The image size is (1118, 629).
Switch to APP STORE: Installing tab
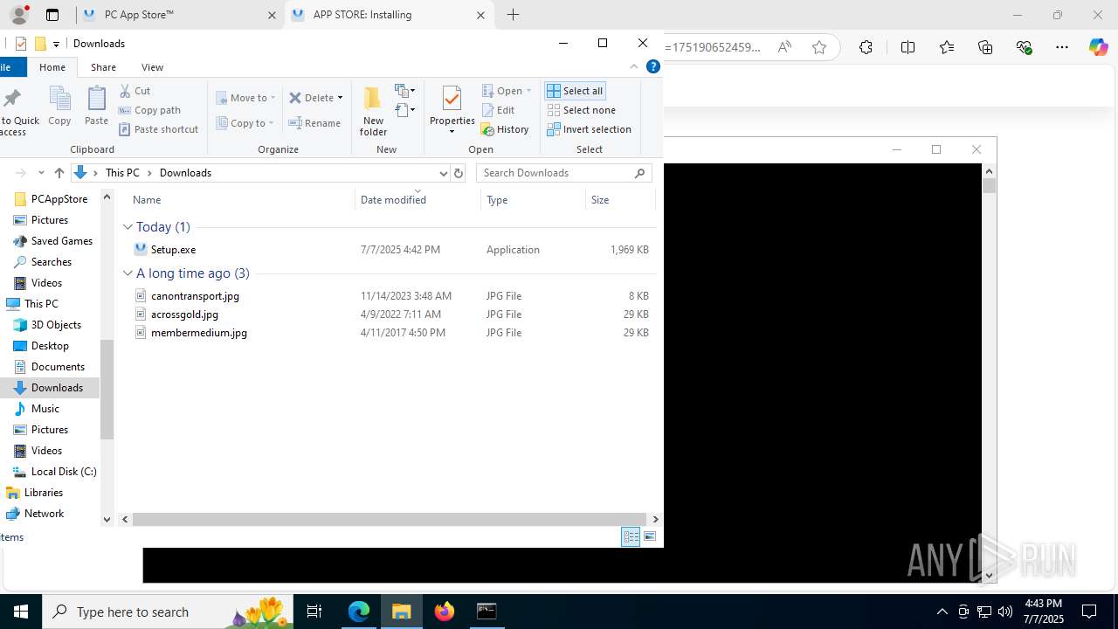(389, 15)
